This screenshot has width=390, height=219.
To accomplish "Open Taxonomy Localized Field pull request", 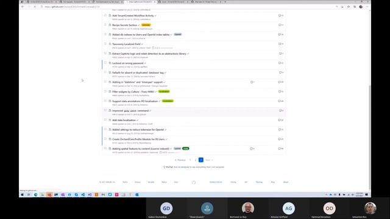I will (x=126, y=44).
